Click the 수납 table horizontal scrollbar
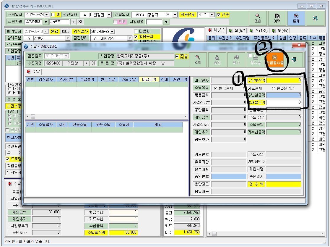The height and width of the screenshot is (247, 330). pyautogui.click(x=107, y=117)
